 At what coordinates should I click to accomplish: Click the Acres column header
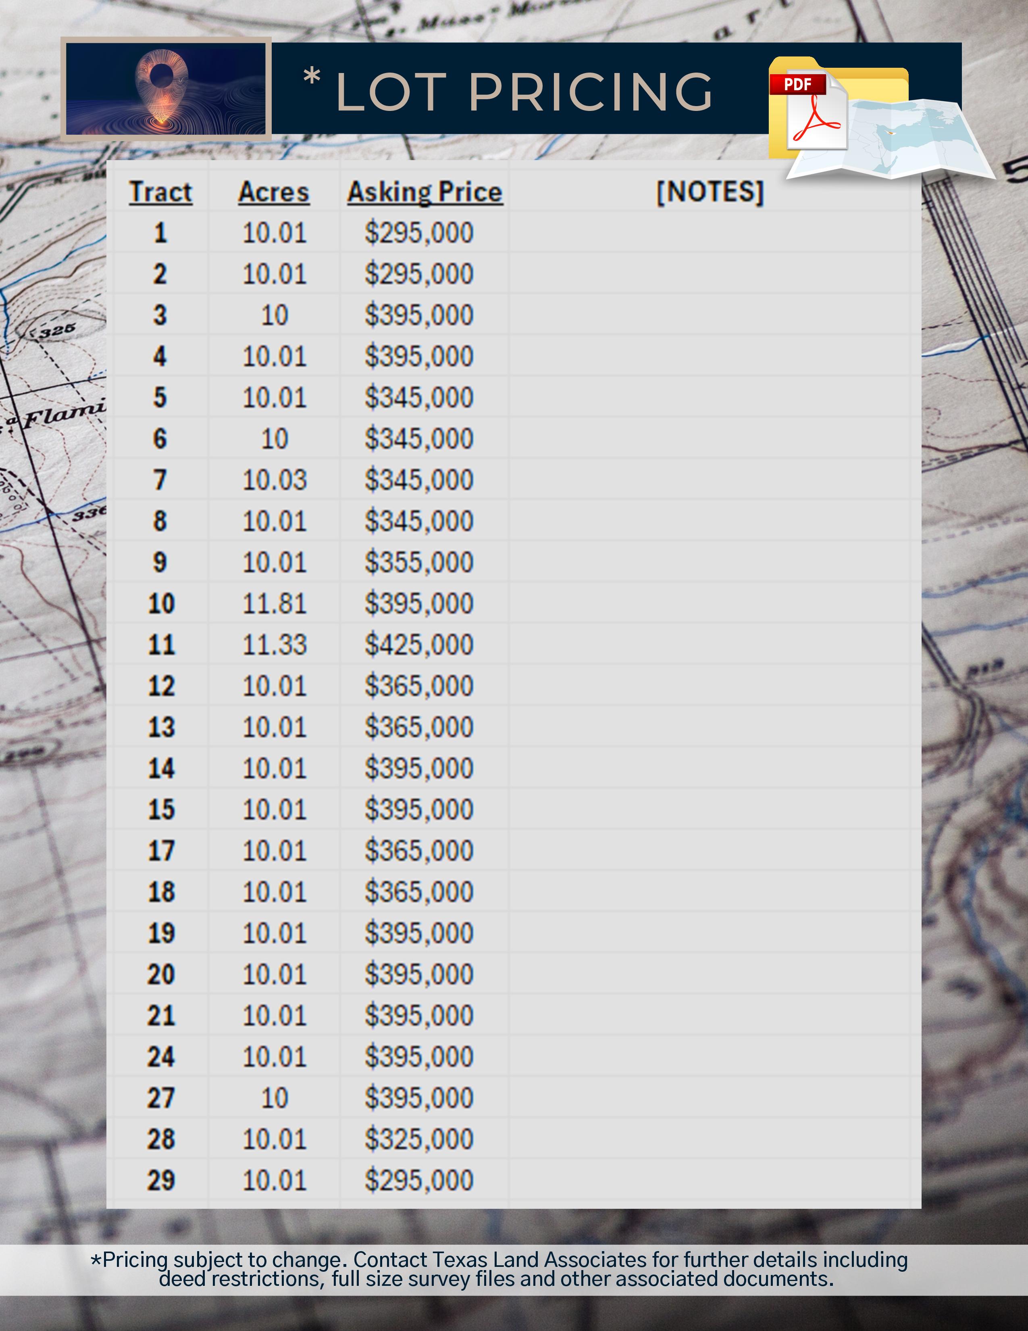(273, 192)
